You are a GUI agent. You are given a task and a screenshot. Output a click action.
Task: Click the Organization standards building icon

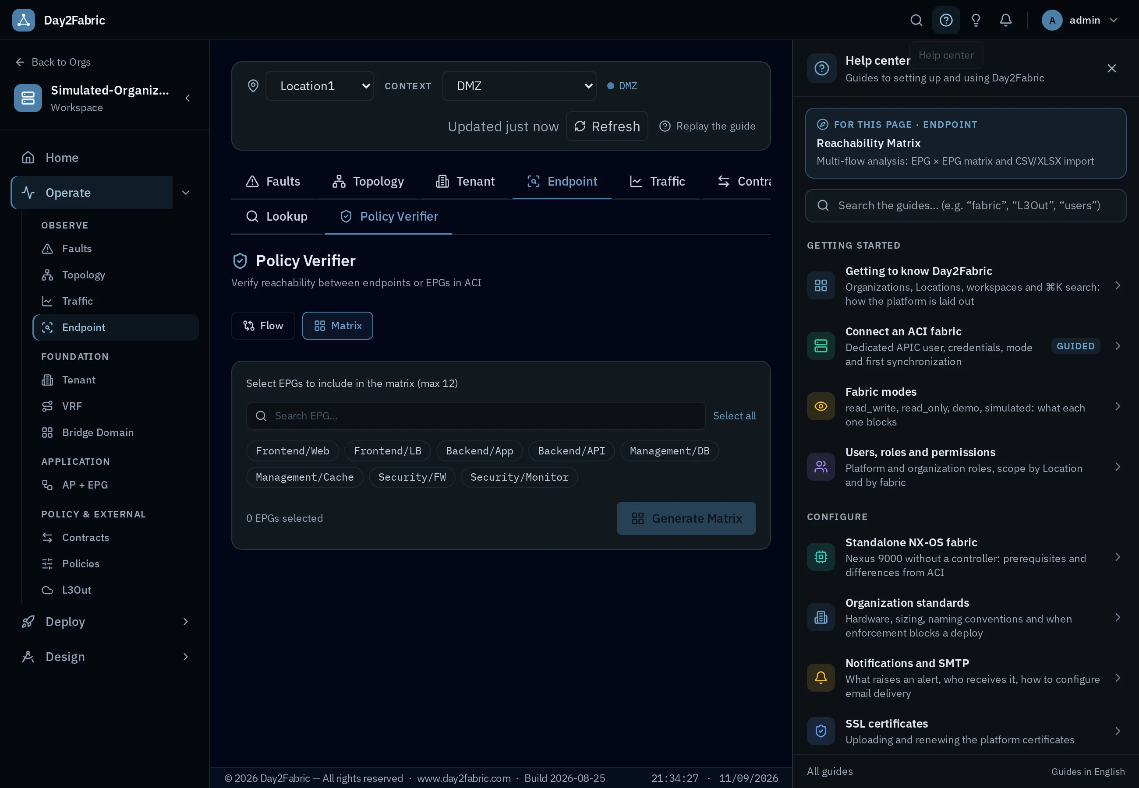pyautogui.click(x=821, y=617)
